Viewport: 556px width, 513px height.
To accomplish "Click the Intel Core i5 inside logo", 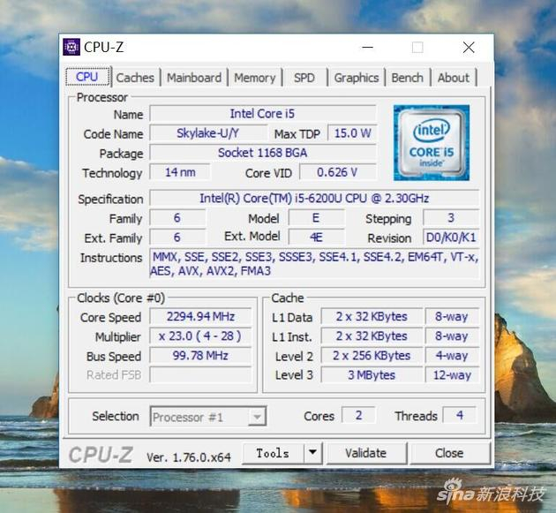I will (x=432, y=143).
